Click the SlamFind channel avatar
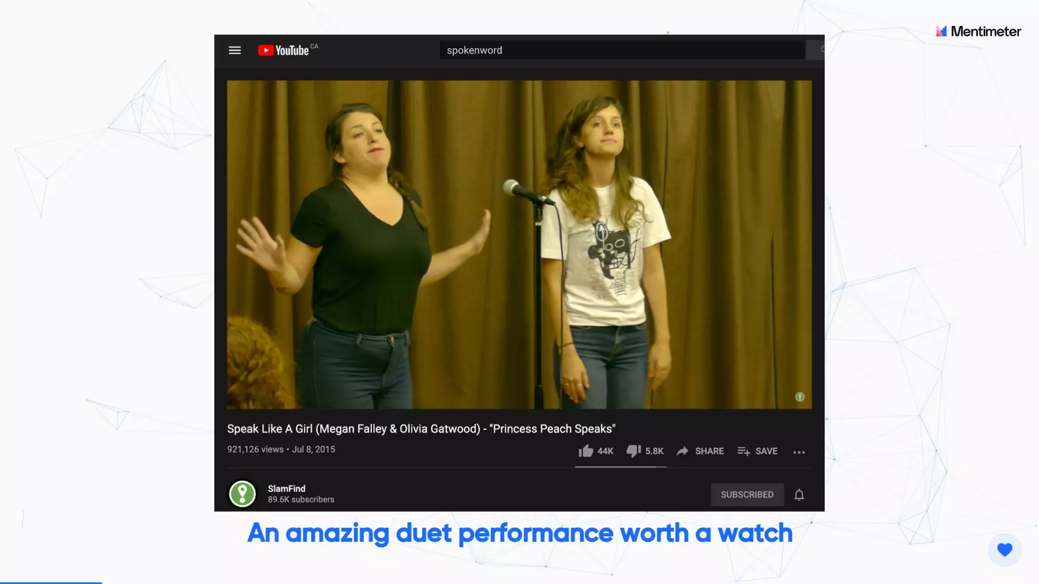 (x=243, y=494)
